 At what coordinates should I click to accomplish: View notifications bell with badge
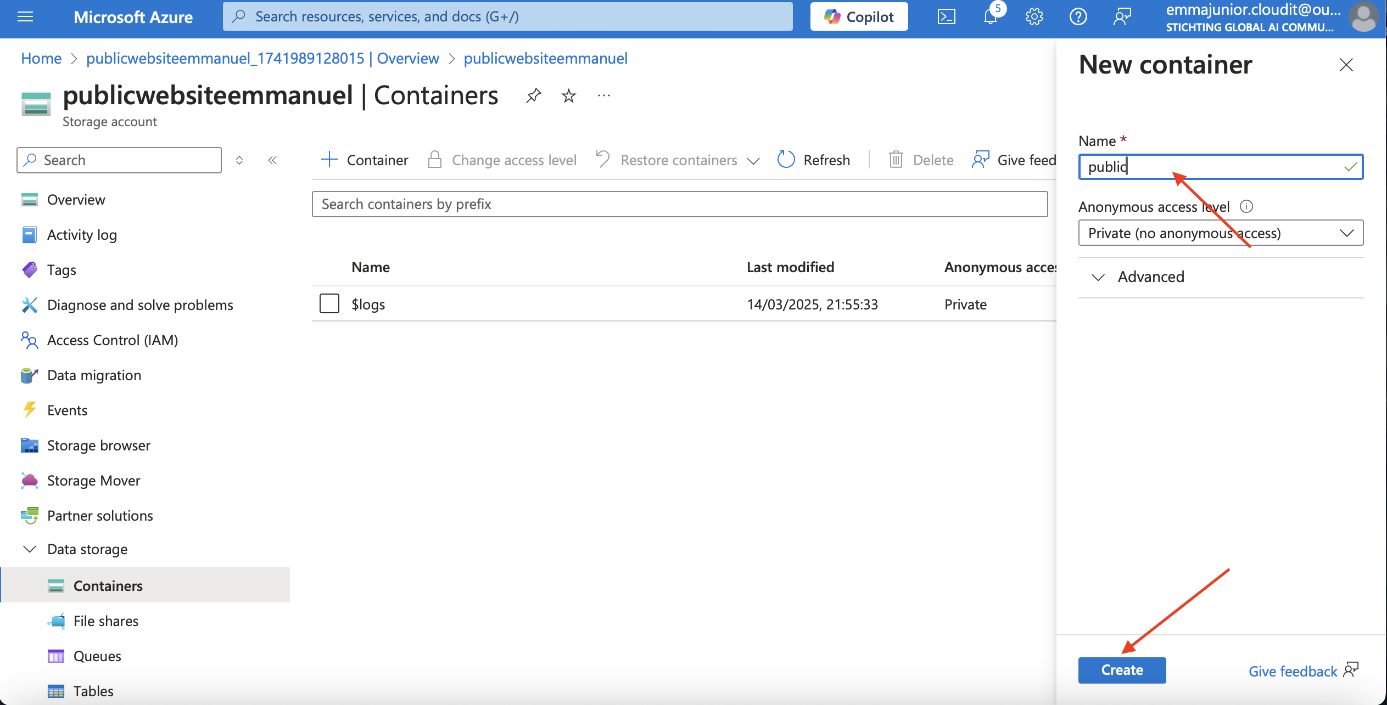(x=991, y=16)
